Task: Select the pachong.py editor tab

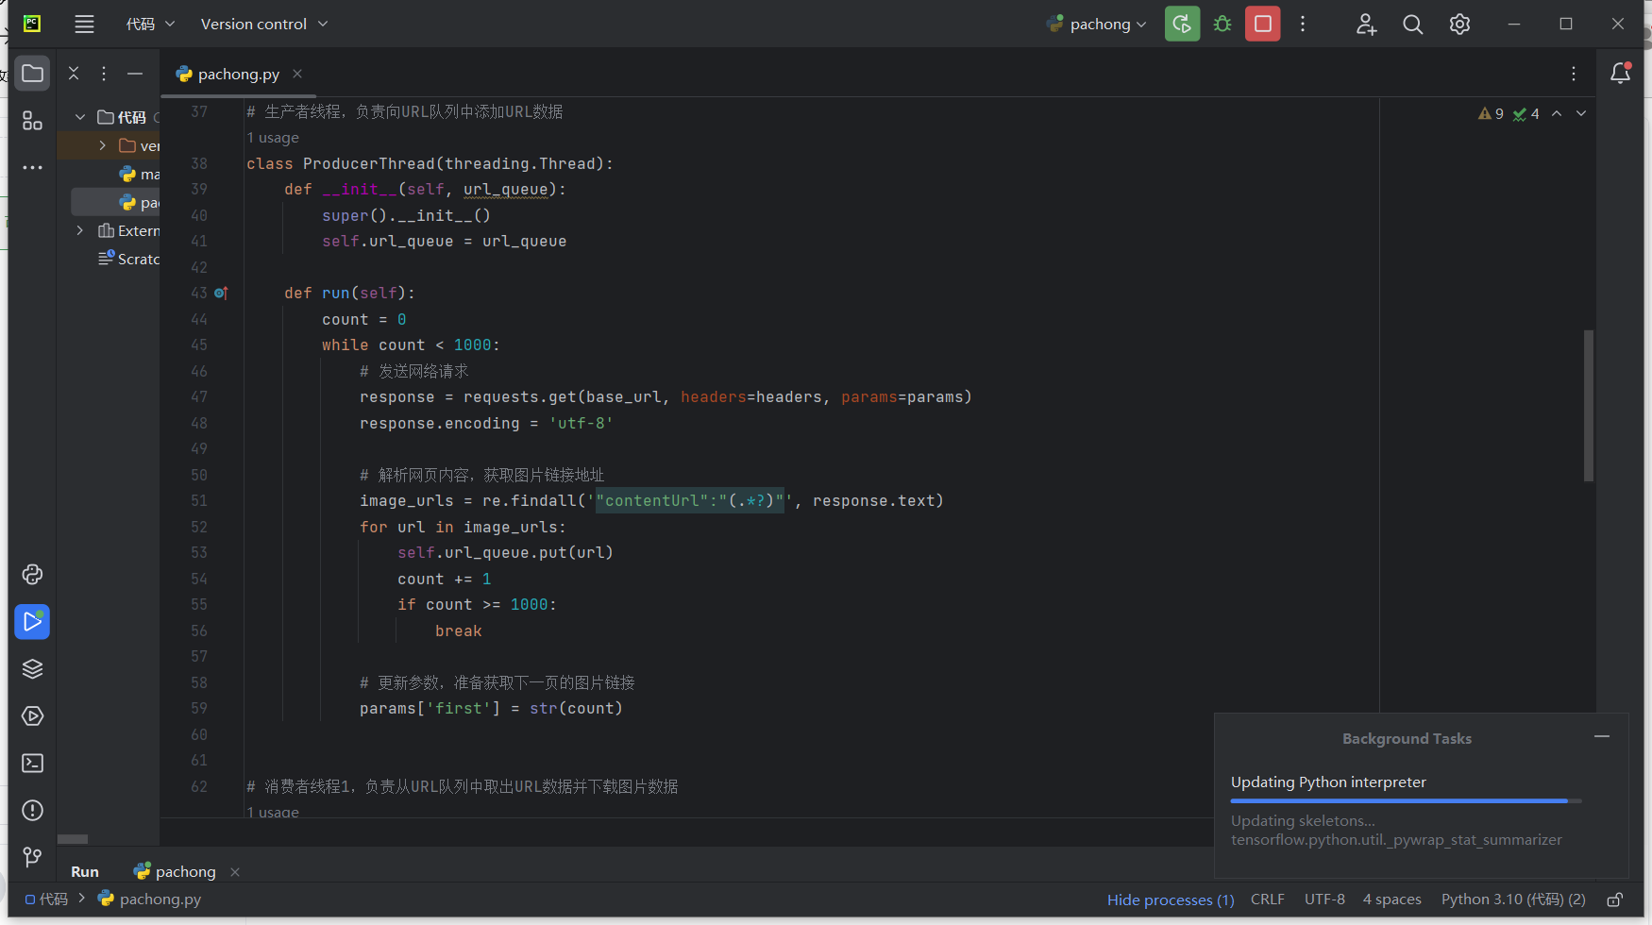Action: (x=238, y=74)
